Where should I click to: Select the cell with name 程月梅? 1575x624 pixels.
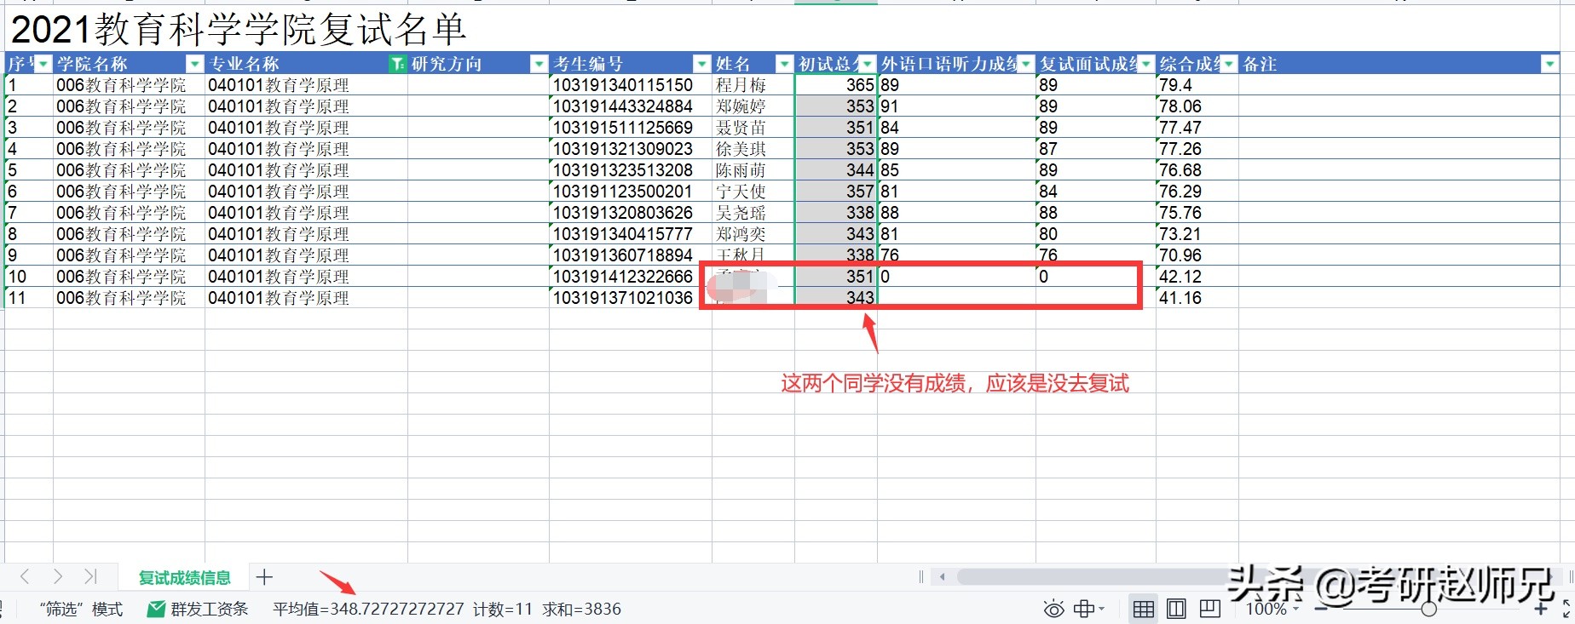[x=753, y=85]
